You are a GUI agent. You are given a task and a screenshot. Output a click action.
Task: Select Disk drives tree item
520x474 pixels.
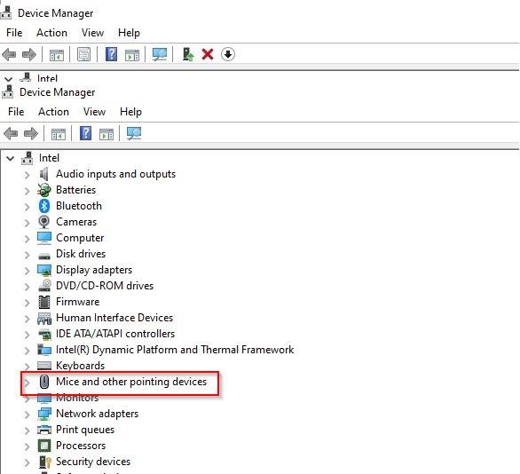tap(81, 254)
